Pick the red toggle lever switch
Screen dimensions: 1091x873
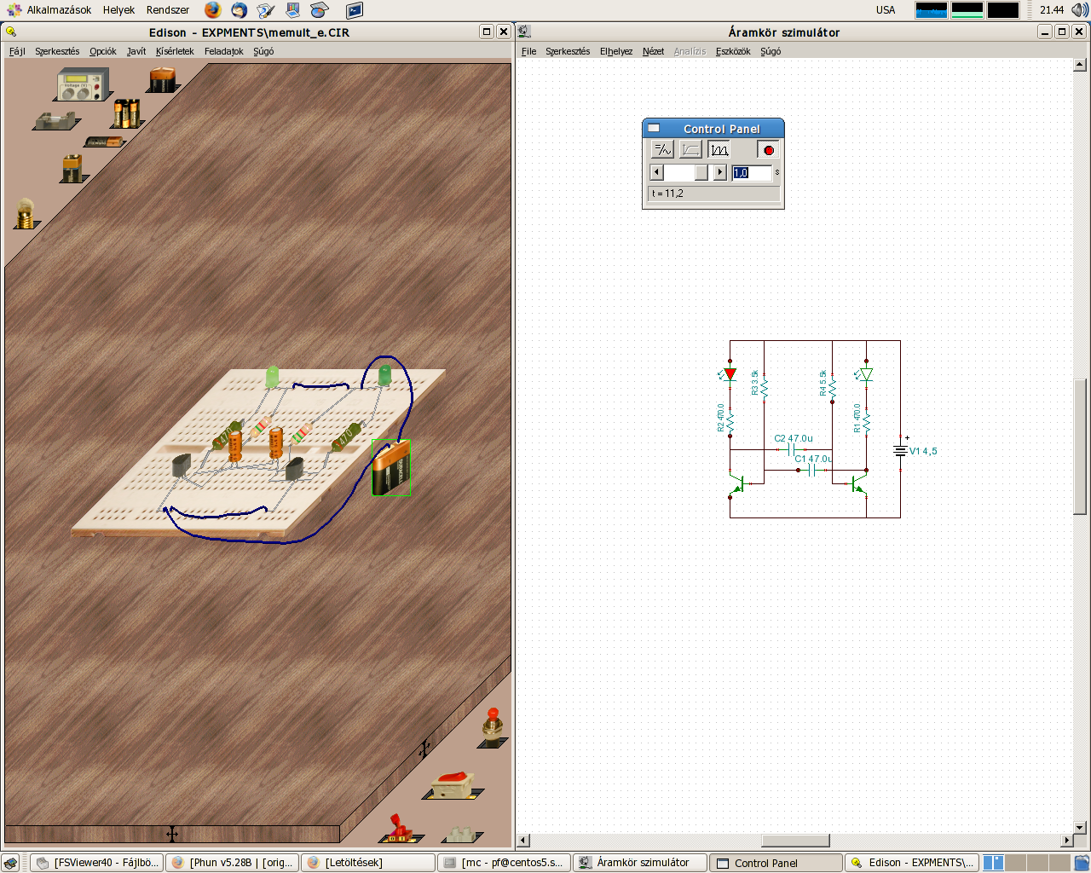click(399, 828)
